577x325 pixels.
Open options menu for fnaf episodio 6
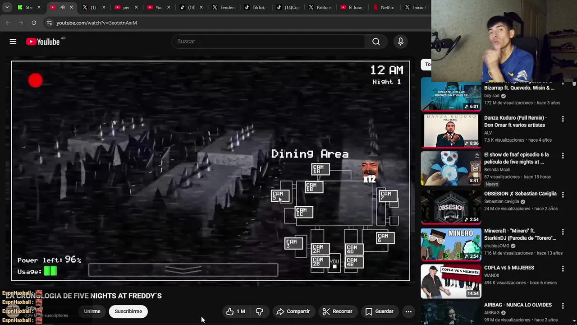pos(563,156)
